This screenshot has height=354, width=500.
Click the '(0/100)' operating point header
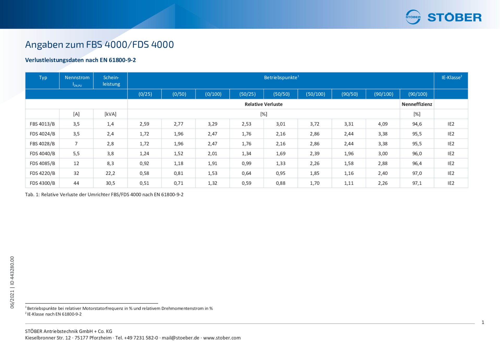pos(213,94)
